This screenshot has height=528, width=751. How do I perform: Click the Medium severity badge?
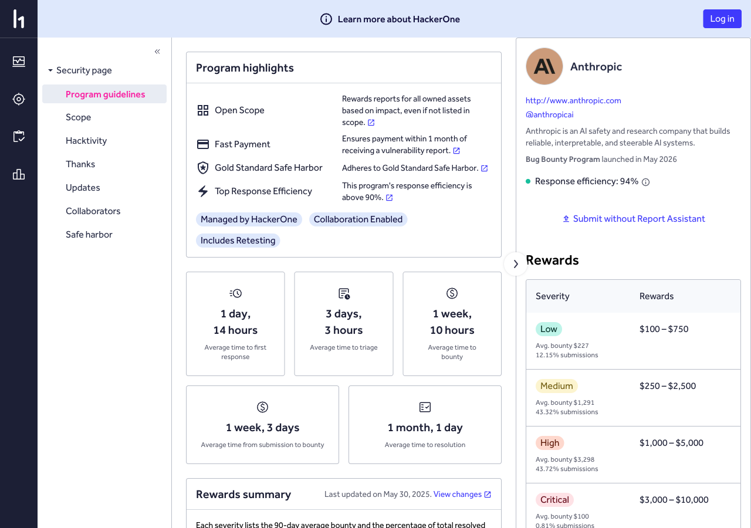click(x=557, y=386)
